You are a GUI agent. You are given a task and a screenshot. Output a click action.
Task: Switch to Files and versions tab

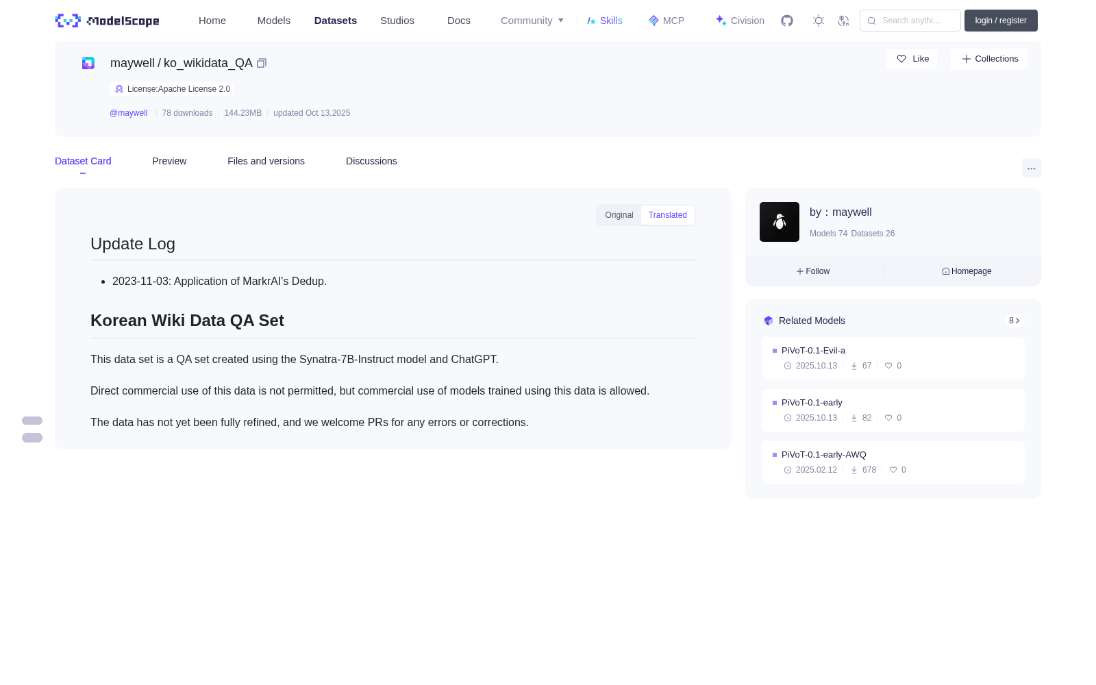click(x=266, y=161)
